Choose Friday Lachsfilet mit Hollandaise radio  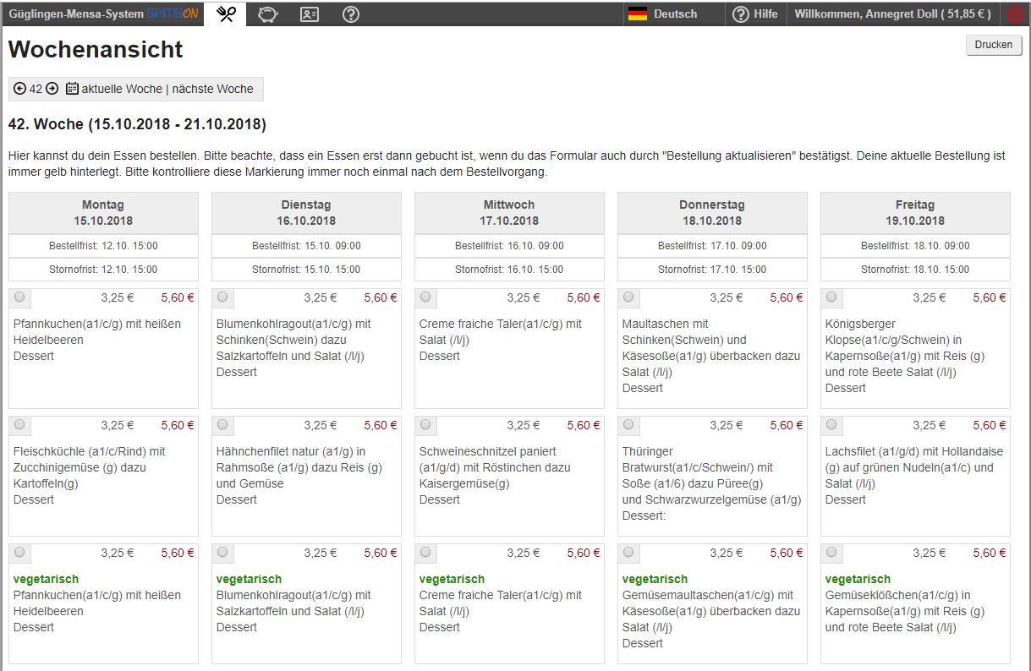[831, 424]
